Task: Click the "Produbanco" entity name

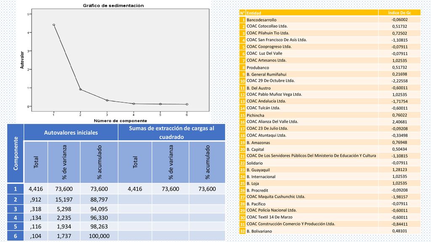Action: (x=258, y=68)
